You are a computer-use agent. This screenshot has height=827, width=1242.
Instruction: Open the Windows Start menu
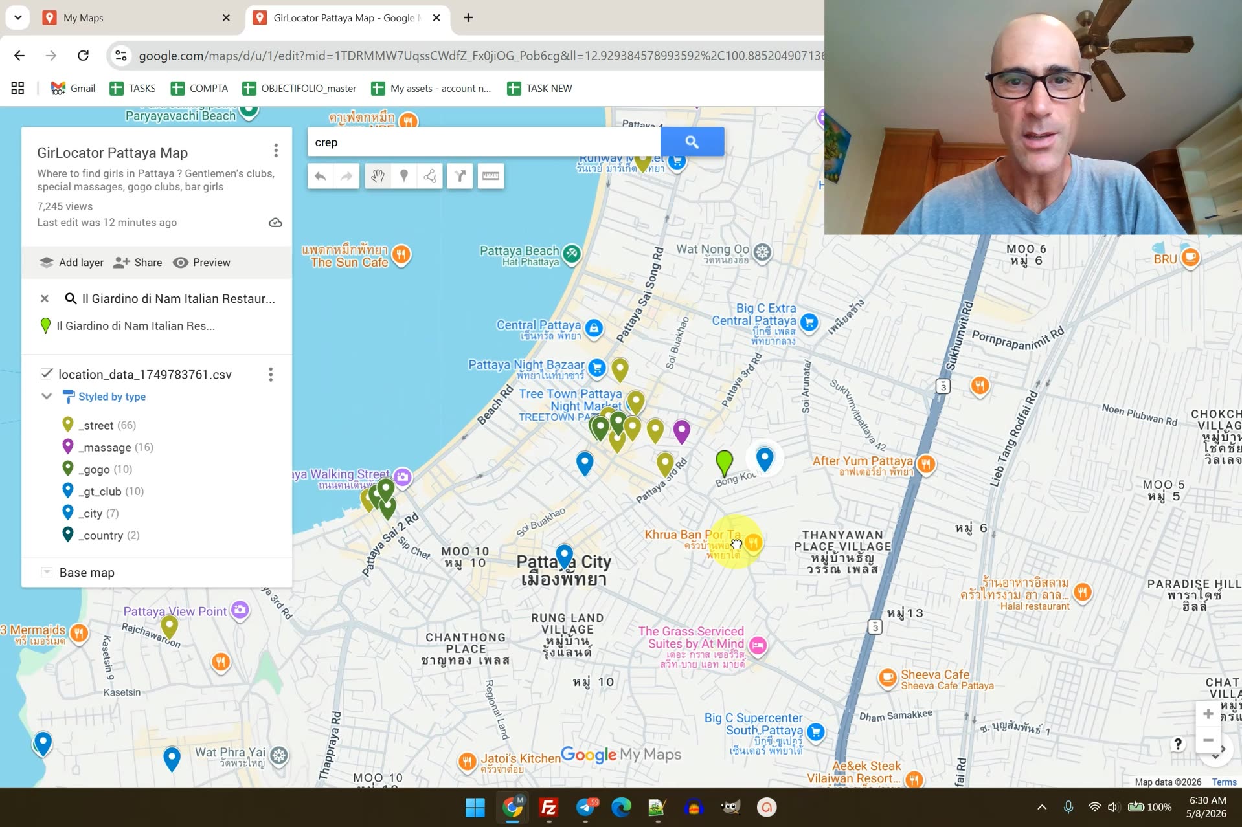pos(475,807)
